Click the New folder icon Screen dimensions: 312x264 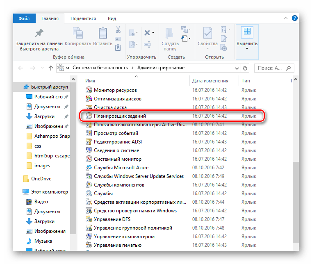click(169, 33)
